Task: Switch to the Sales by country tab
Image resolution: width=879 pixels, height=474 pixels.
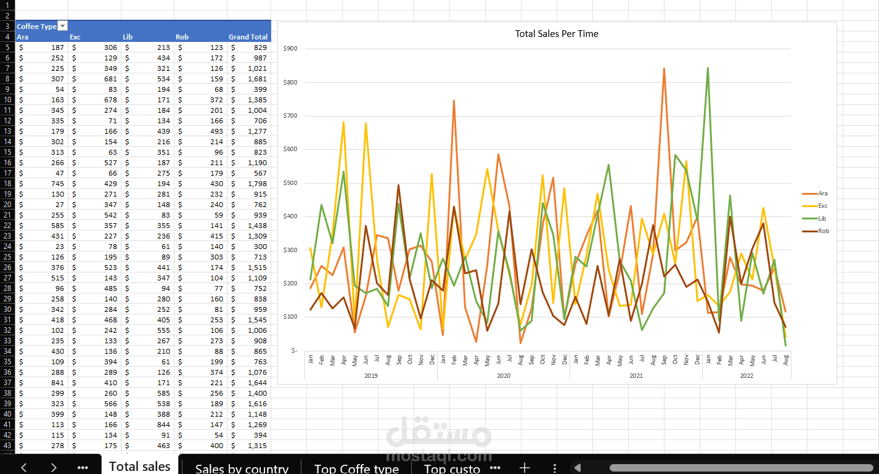Action: click(x=242, y=468)
